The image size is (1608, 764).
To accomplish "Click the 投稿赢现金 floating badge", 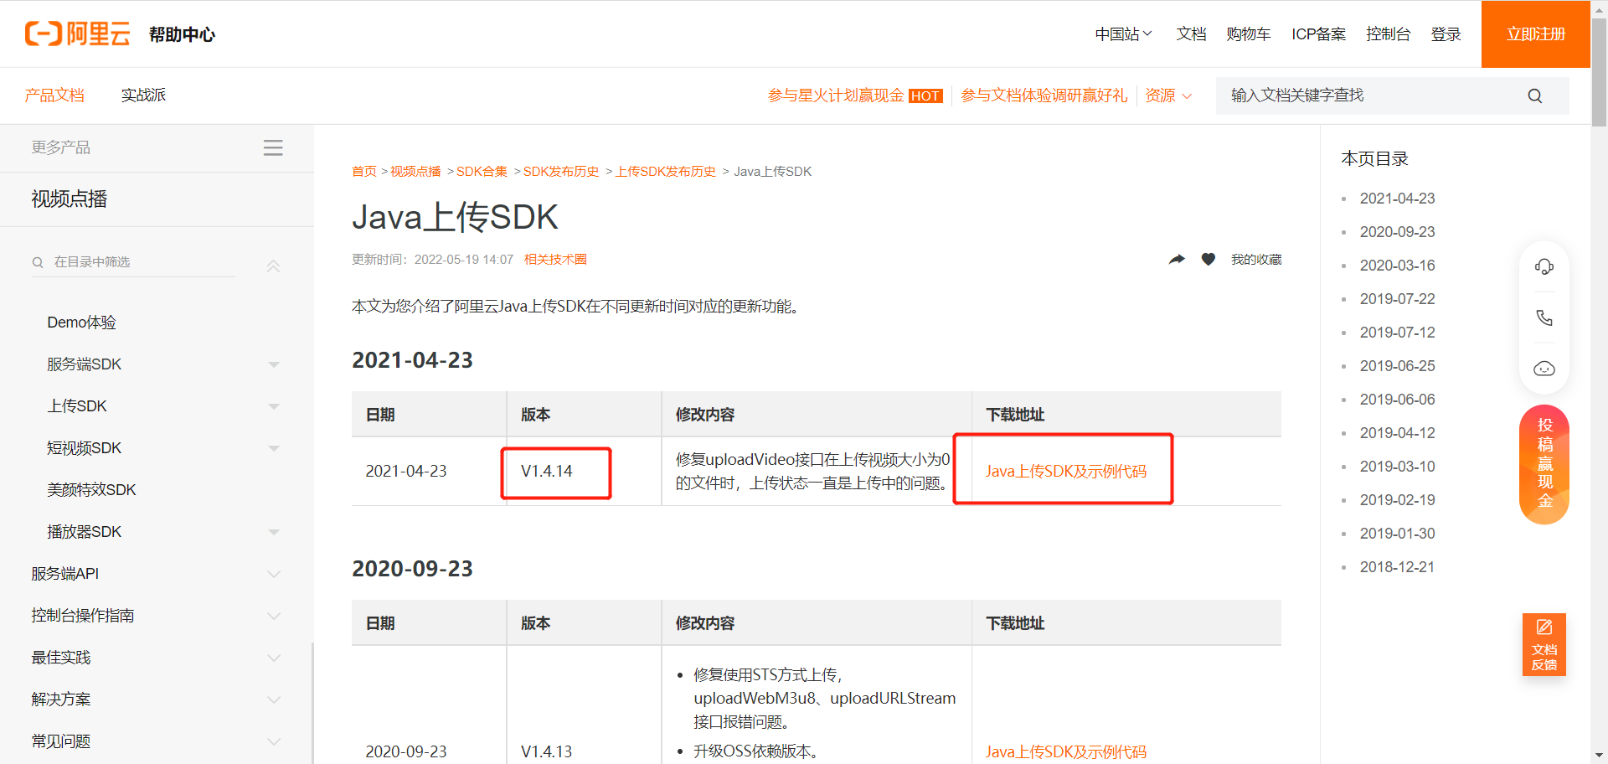I will [1544, 464].
